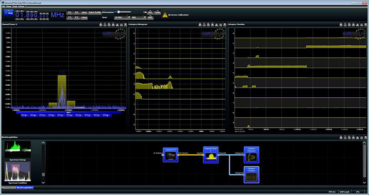Select the Spectran V5 block in the graph
Viewport: 369px width, 195px height.
point(170,155)
